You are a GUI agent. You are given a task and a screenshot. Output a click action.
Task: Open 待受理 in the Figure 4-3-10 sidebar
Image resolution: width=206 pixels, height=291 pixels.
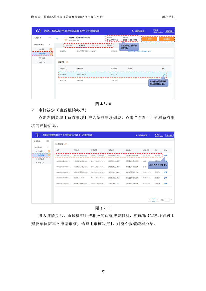(x=41, y=49)
